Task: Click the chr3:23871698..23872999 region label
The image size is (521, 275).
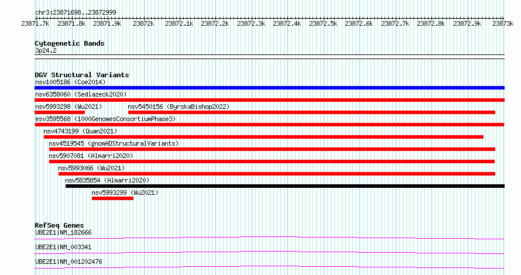Action: [x=76, y=12]
